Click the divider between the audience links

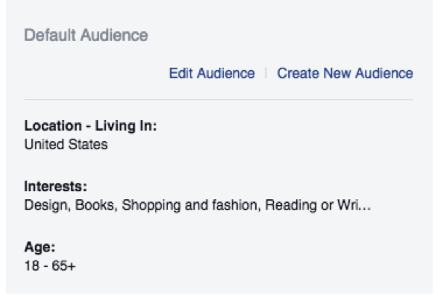[x=266, y=73]
